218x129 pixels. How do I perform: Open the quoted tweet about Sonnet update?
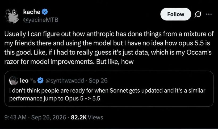[109, 89]
